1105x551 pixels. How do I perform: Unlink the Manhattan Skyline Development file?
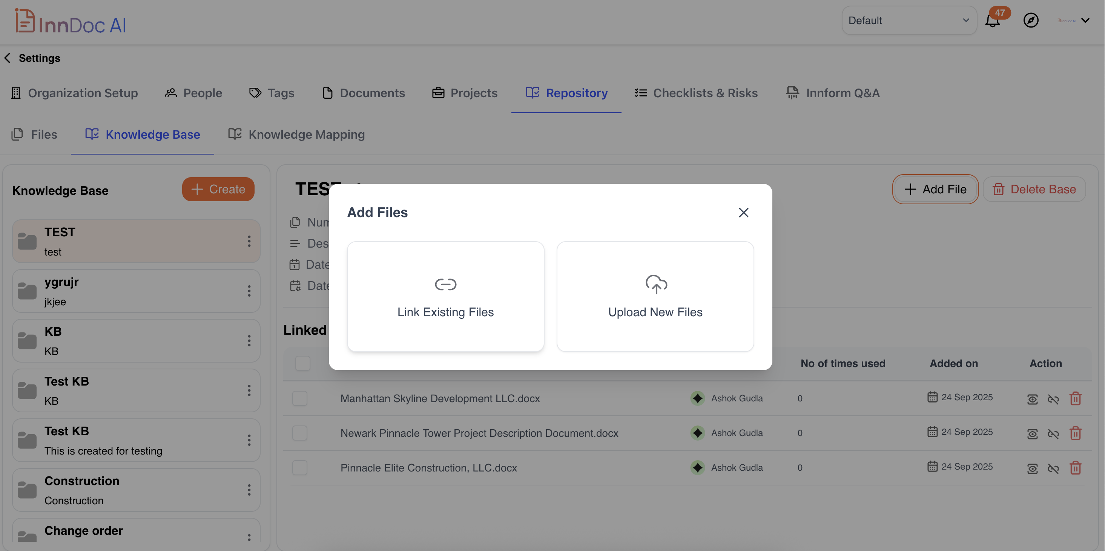pyautogui.click(x=1053, y=399)
